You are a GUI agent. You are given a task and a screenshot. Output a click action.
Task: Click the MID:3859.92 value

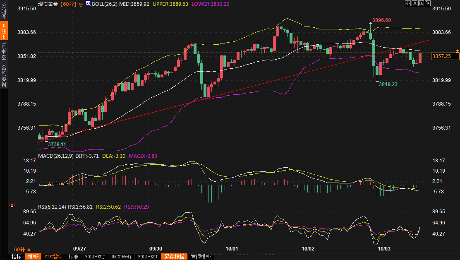134,4
